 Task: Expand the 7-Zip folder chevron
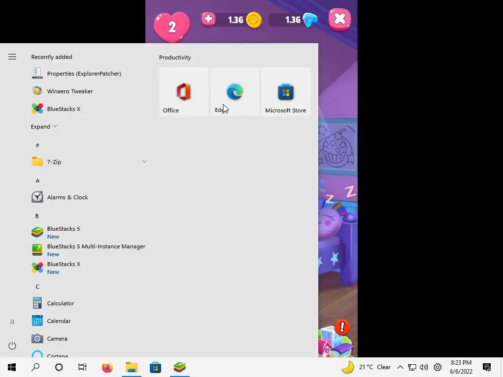click(144, 162)
